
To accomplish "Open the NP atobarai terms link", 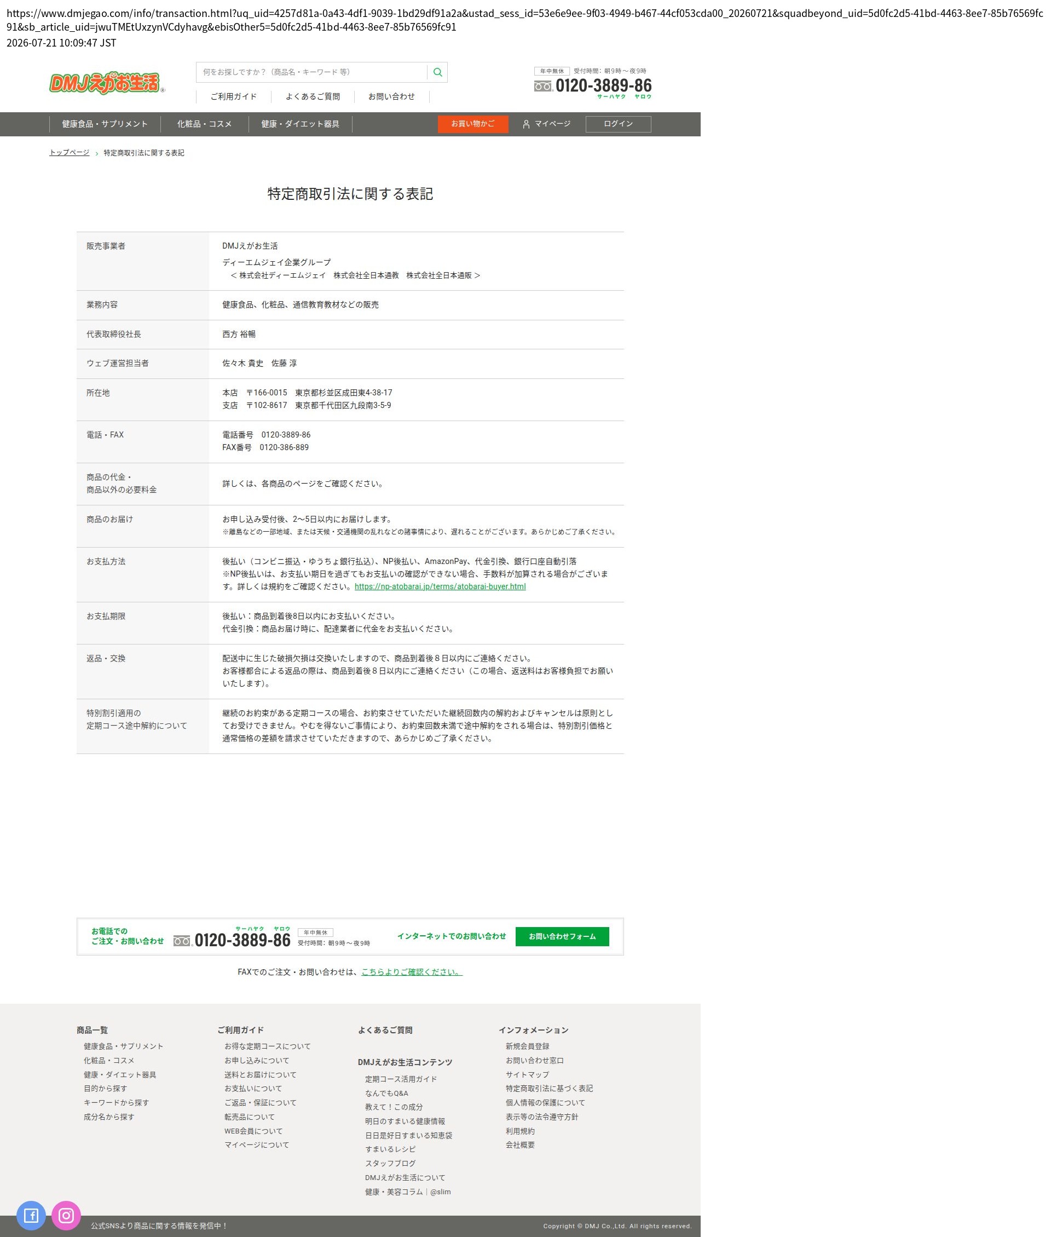I will tap(440, 586).
